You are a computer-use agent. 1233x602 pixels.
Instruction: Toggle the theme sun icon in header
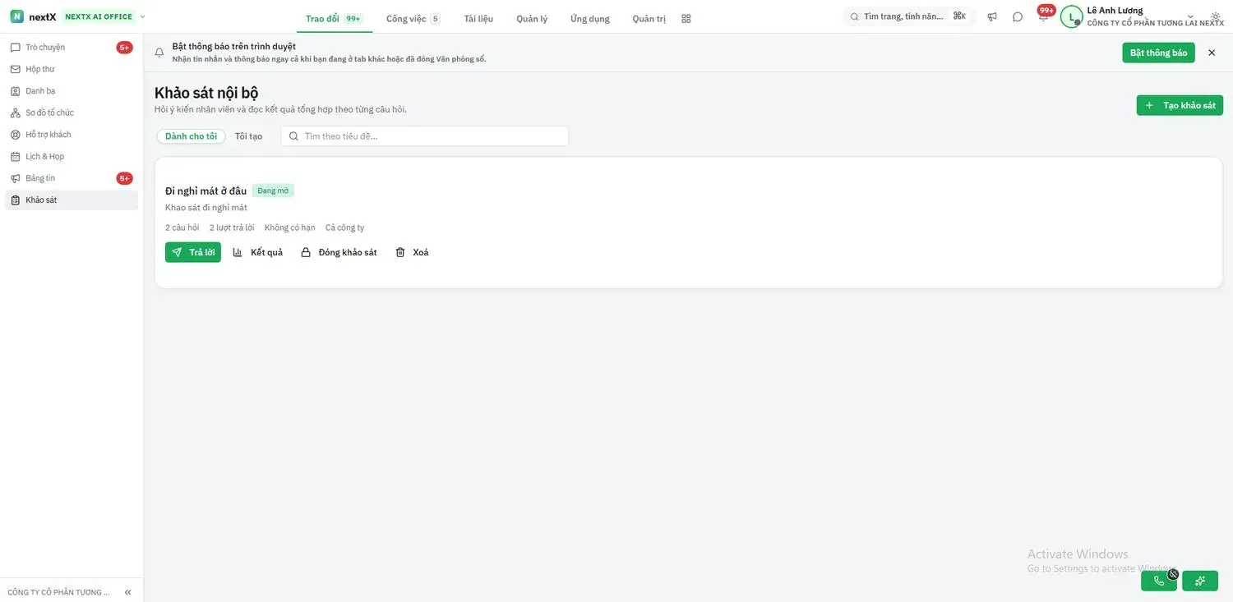(1216, 16)
